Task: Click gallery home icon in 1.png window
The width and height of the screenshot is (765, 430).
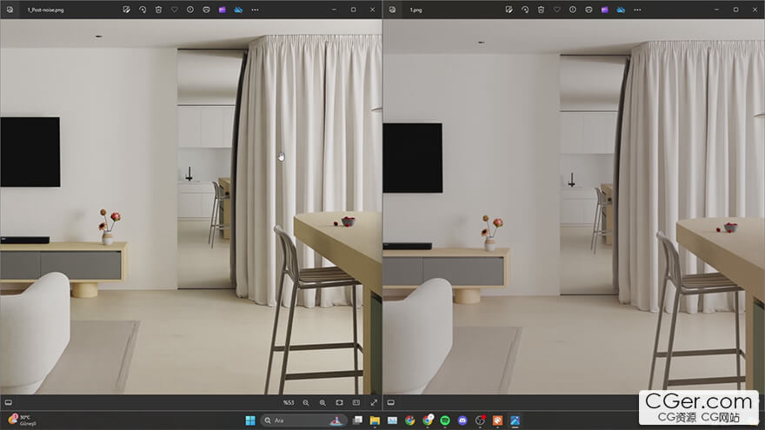Action: 392,10
